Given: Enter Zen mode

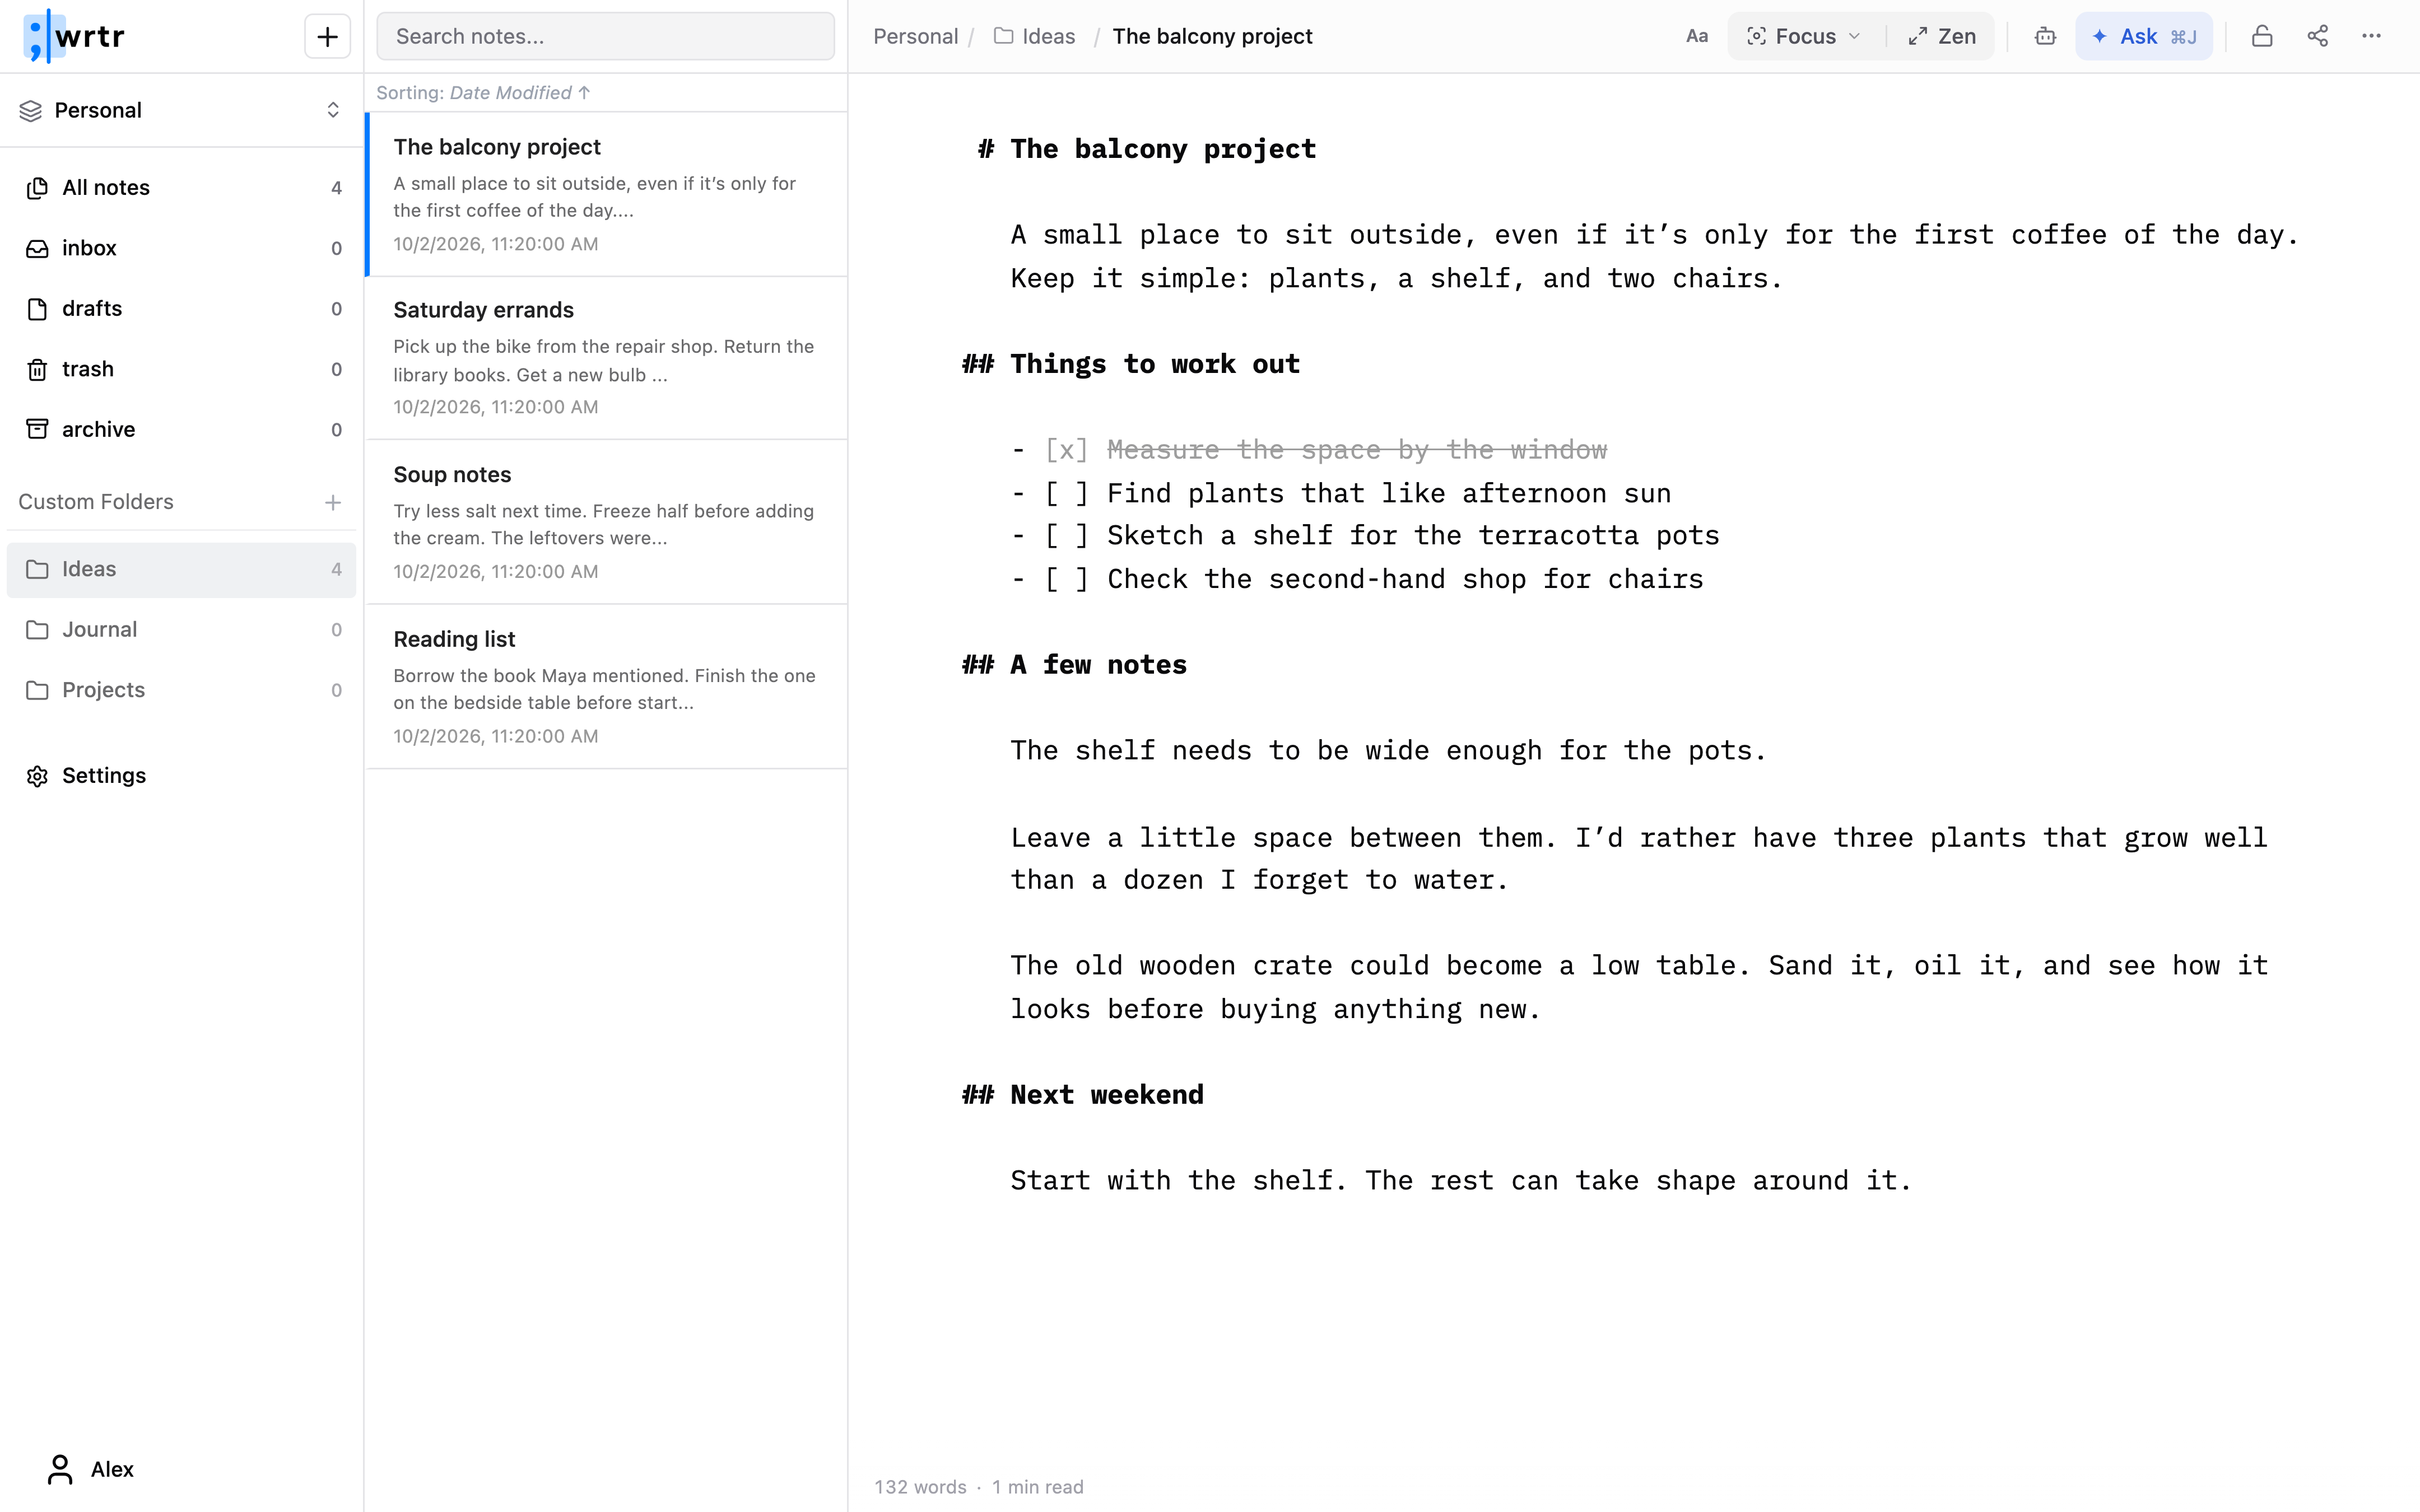Looking at the screenshot, I should click(x=1942, y=37).
